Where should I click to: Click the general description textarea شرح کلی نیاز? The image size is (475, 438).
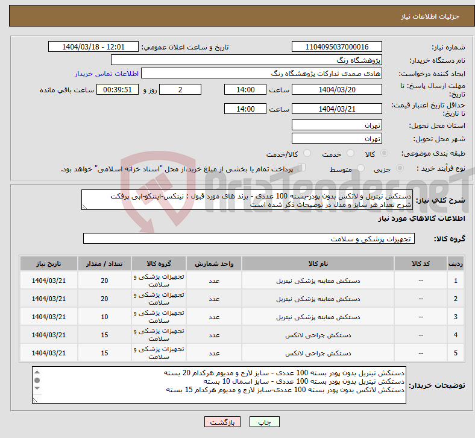pos(247,200)
